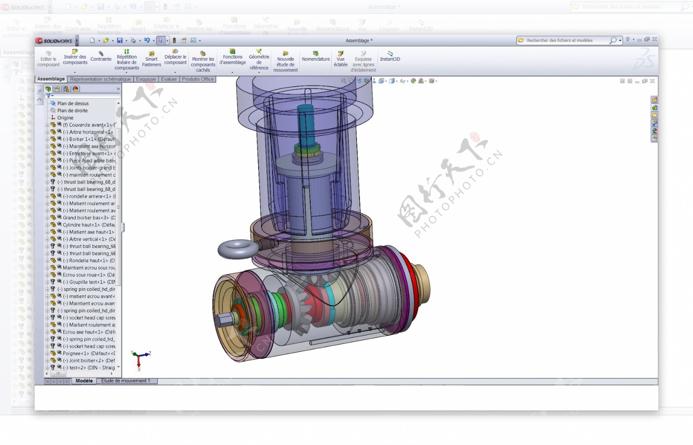
Task: Click Fonctions d'assemblage tool
Action: point(233,57)
